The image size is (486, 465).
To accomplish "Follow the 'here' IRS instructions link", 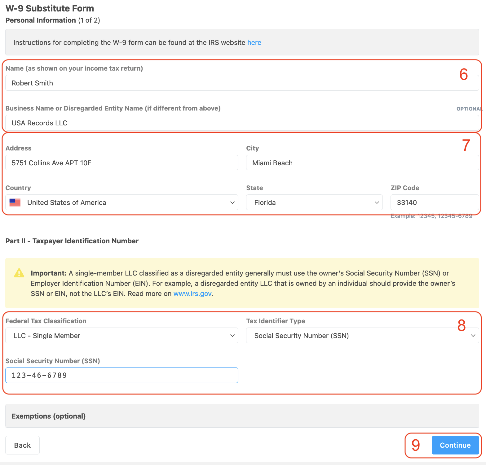I will pos(254,42).
